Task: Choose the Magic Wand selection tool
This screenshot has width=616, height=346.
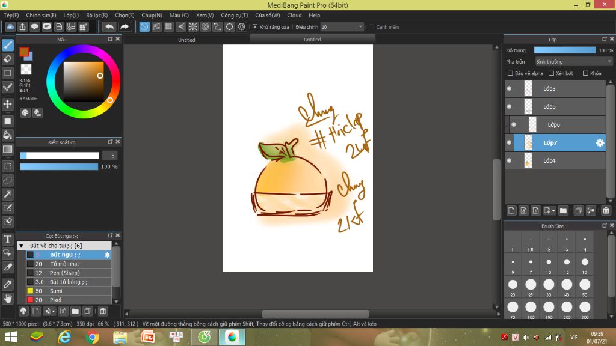Action: [8, 194]
